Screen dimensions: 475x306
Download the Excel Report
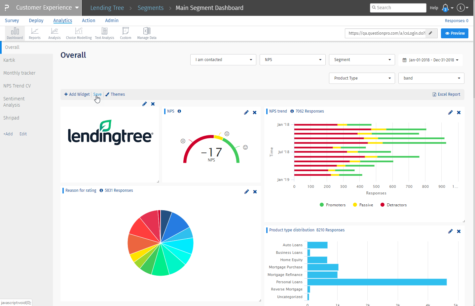[x=446, y=94]
